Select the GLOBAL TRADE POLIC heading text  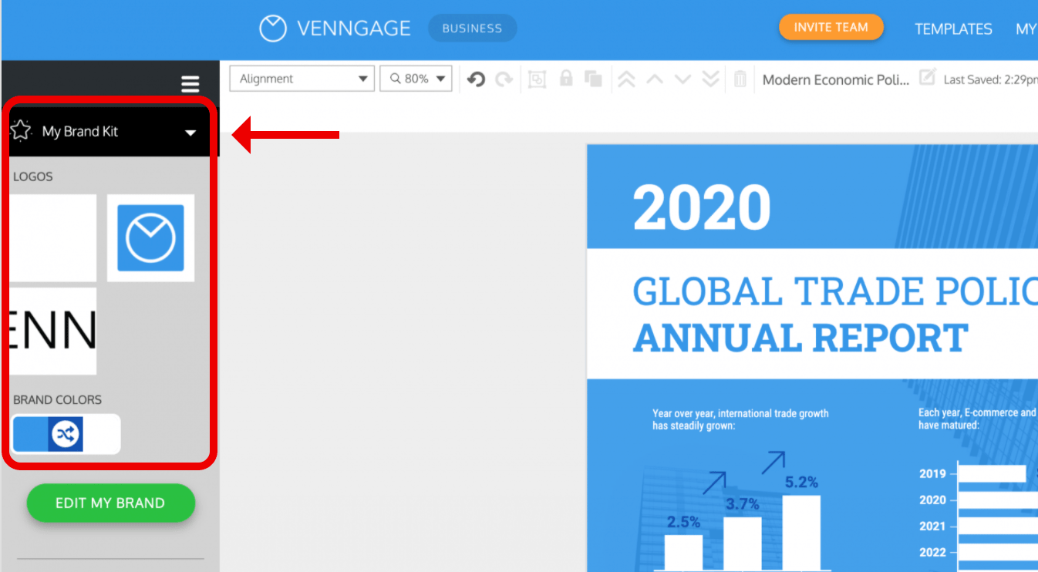(x=834, y=291)
